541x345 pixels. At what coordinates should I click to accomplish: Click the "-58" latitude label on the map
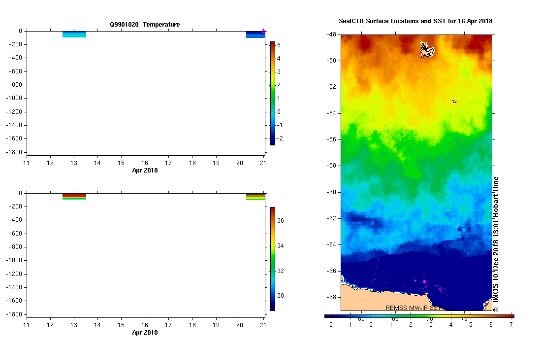331,166
